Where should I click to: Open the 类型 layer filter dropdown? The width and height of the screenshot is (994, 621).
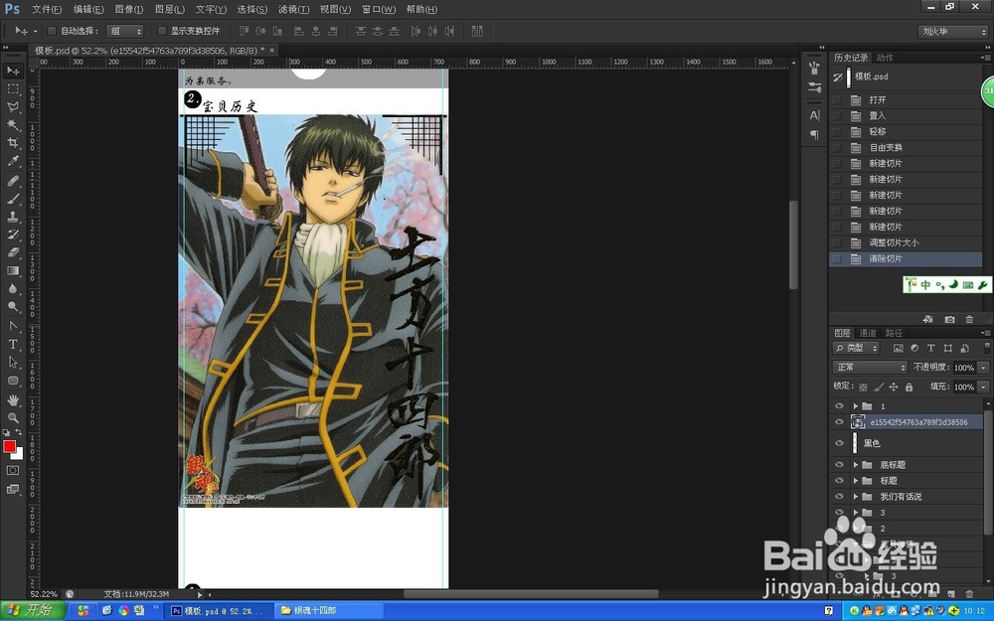click(x=856, y=348)
